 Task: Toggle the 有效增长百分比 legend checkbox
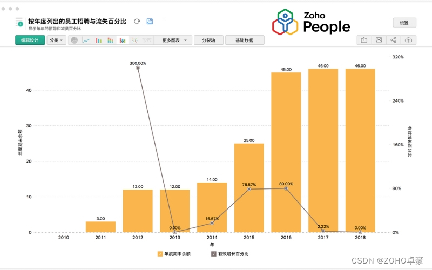pos(213,254)
